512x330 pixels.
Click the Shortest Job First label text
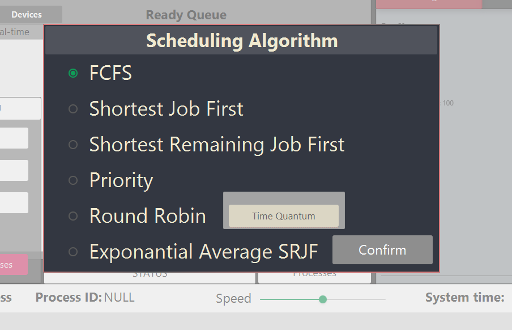[166, 109]
